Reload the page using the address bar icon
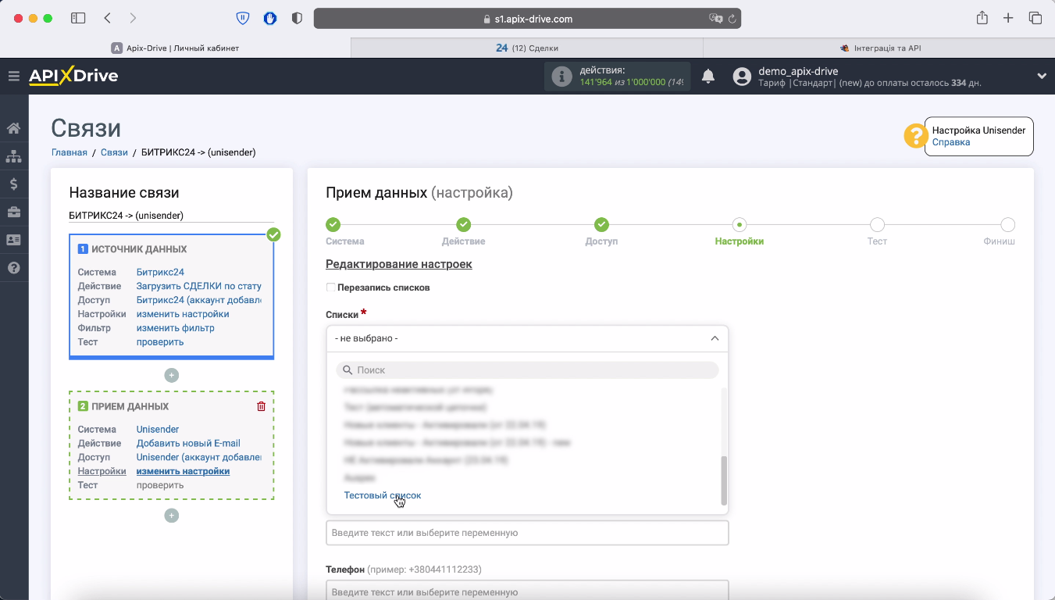 coord(732,19)
